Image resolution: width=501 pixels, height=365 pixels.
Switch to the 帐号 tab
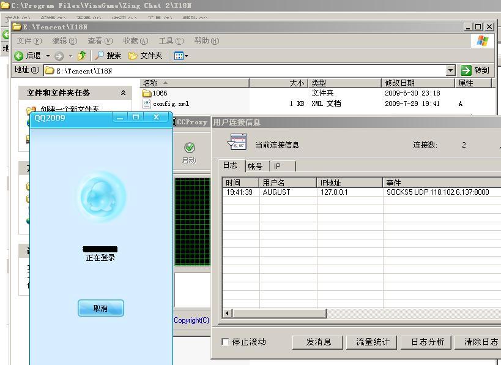255,166
